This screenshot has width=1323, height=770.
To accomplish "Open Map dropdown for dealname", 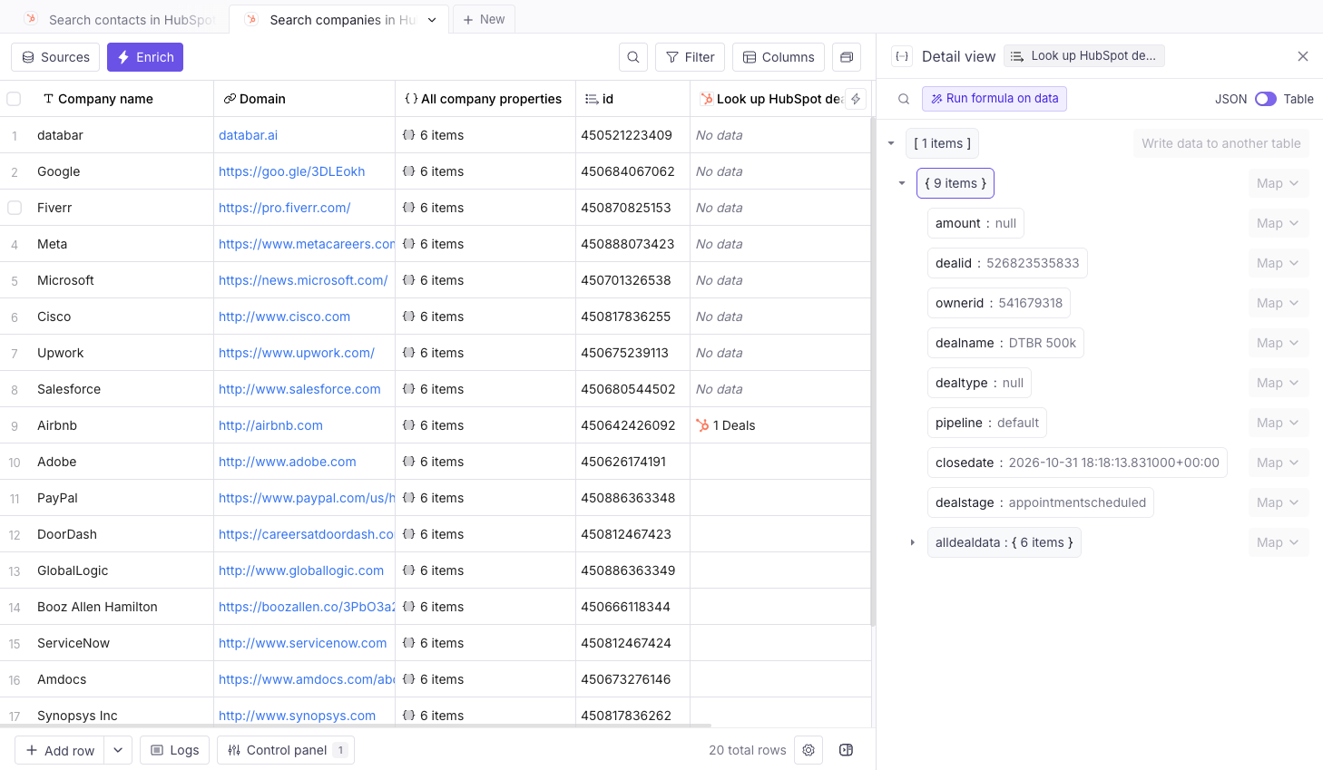I will click(1279, 343).
